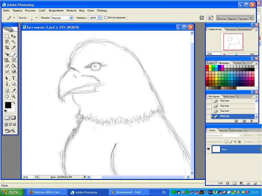This screenshot has height=196, width=262.
Task: Open the Фильтр menu
Action: click(x=71, y=10)
